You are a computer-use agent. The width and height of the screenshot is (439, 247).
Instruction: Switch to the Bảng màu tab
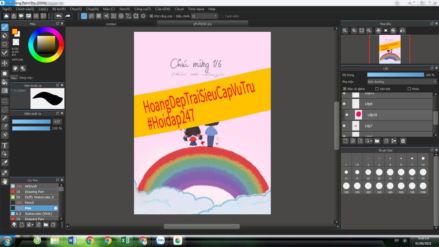click(x=26, y=78)
